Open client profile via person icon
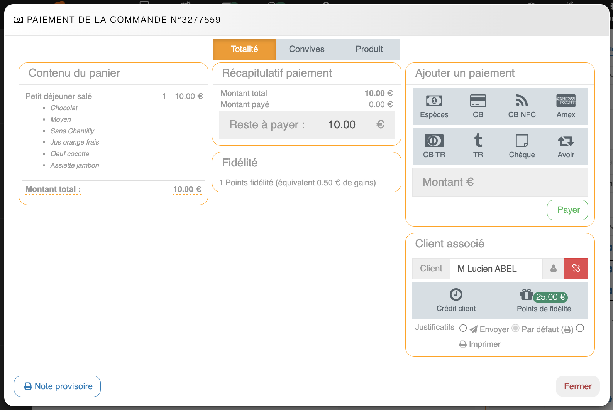The width and height of the screenshot is (613, 410). [553, 269]
